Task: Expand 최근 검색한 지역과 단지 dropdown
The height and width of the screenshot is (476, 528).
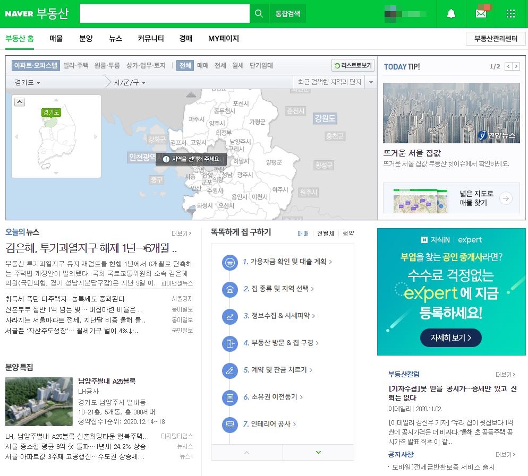Action: (371, 82)
